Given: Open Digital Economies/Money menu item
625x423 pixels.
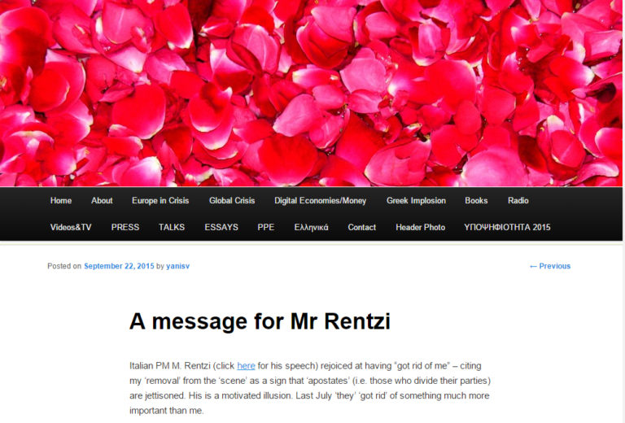Looking at the screenshot, I should [x=320, y=201].
